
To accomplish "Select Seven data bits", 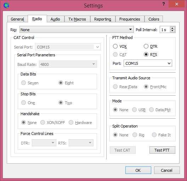I will [30, 83].
